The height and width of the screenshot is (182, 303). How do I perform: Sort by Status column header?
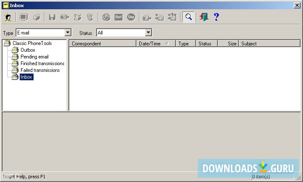(207, 44)
